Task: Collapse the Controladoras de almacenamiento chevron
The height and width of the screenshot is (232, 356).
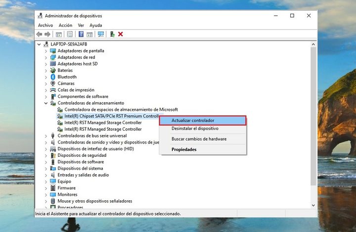Action: 46,103
